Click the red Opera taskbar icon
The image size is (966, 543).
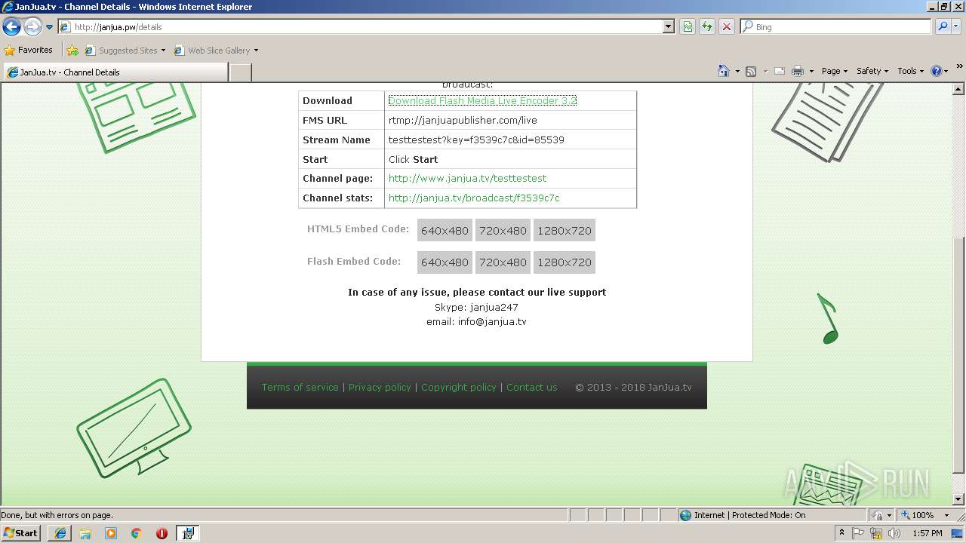point(162,533)
